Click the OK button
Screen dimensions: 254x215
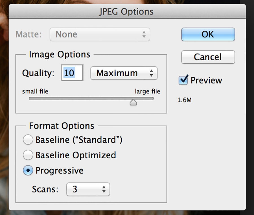click(x=208, y=34)
